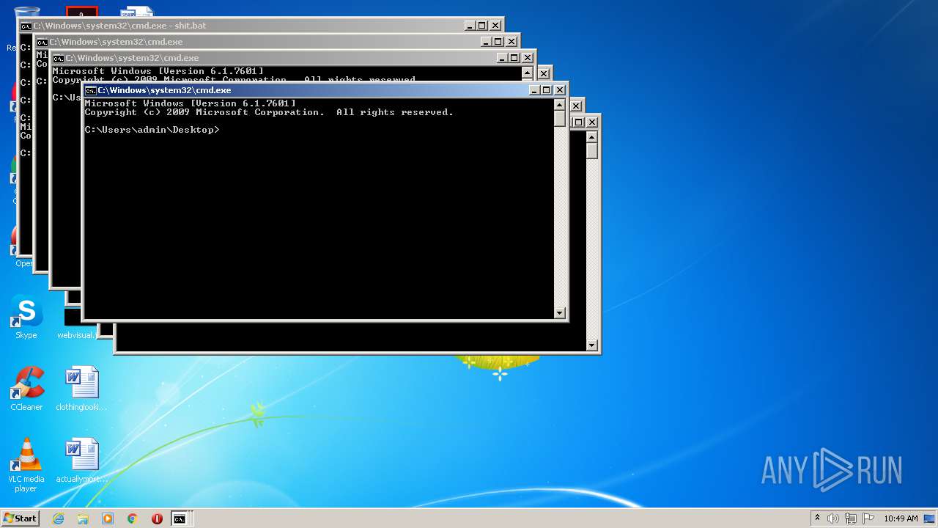Viewport: 938px width, 528px height.
Task: Open system menu icon of the active cmd window
Action: (x=91, y=90)
